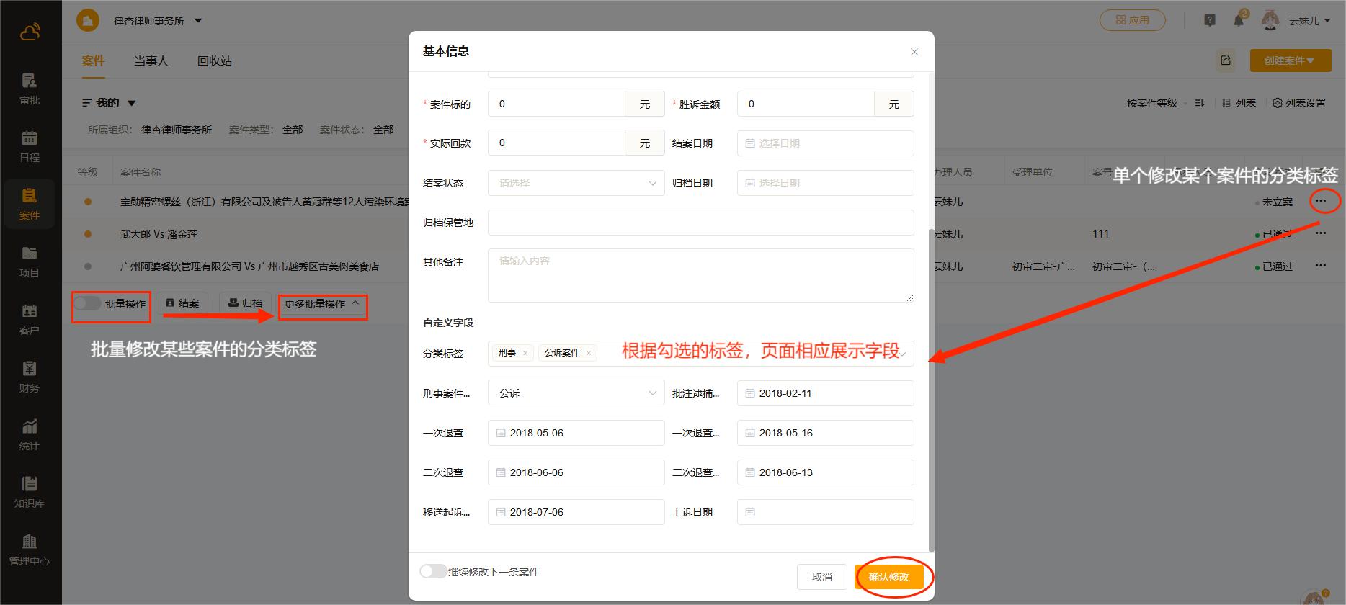Click the 其他备注 text area
Image resolution: width=1346 pixels, height=605 pixels.
(x=700, y=275)
